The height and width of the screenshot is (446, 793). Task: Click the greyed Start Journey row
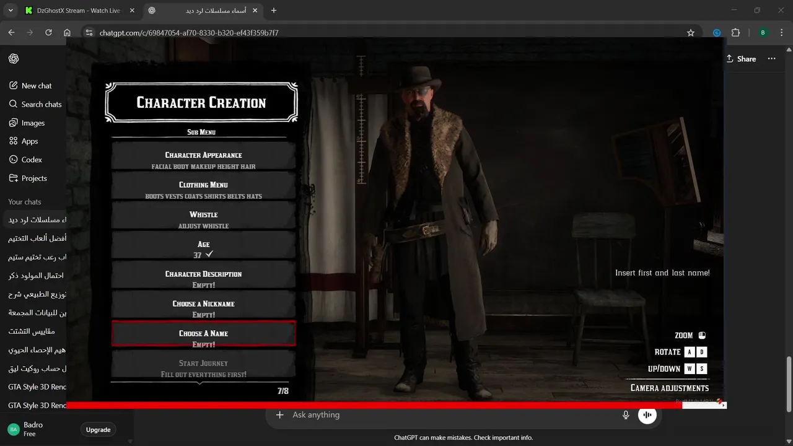203,364
